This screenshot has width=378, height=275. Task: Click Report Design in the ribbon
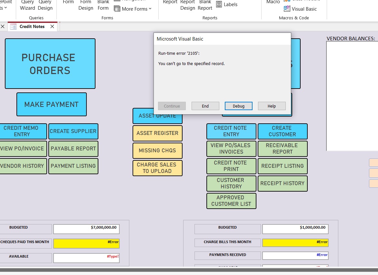pos(188,5)
